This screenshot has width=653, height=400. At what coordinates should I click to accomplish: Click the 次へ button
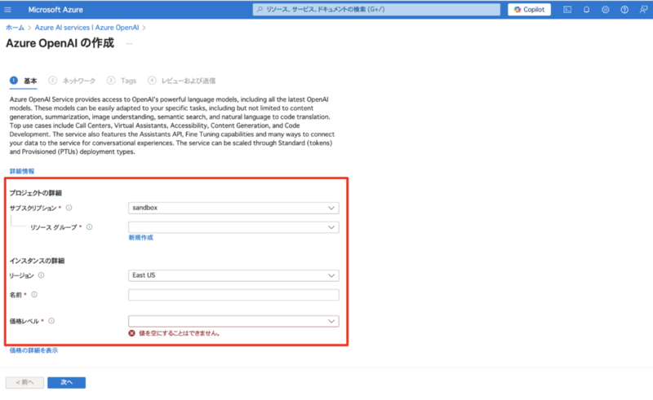click(x=67, y=383)
